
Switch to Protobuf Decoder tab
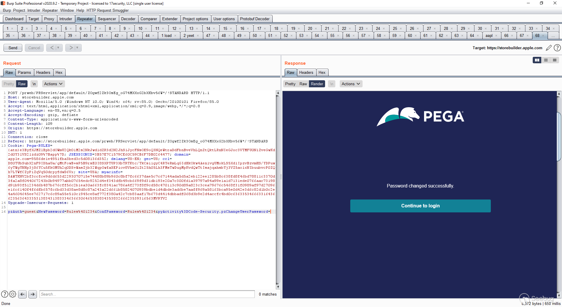[x=255, y=19]
